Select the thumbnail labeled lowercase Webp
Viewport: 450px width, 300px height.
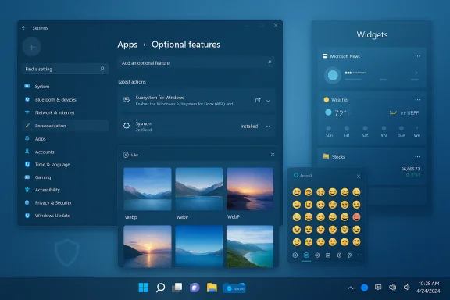point(148,189)
